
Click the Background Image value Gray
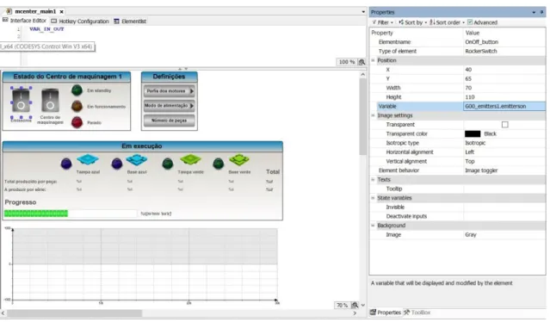tap(504, 235)
